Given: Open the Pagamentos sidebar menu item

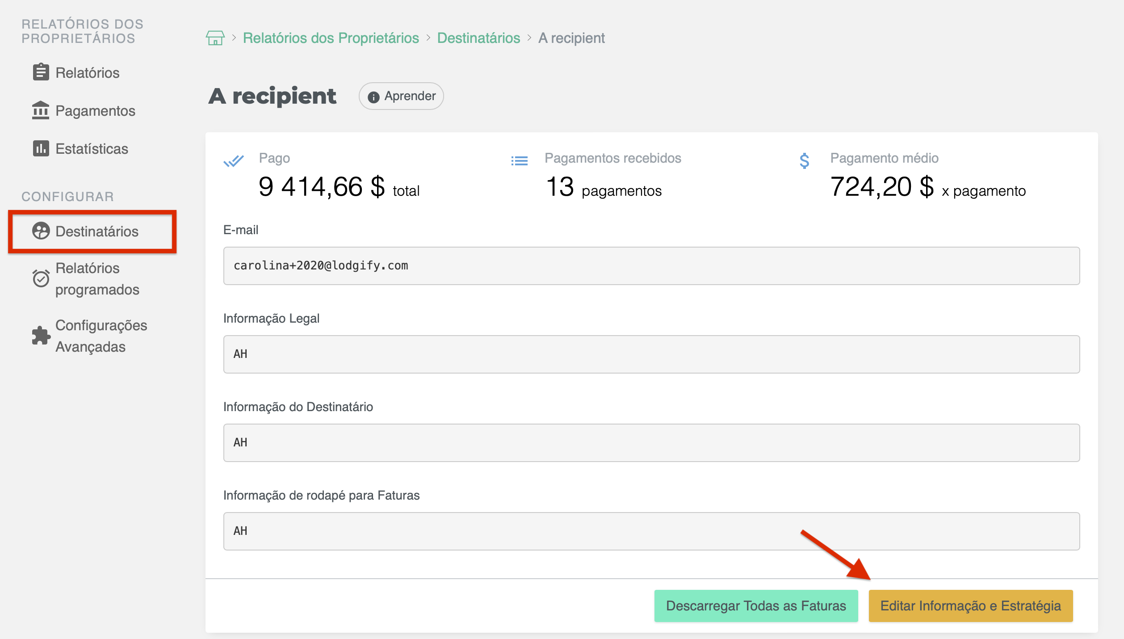Looking at the screenshot, I should tap(95, 110).
